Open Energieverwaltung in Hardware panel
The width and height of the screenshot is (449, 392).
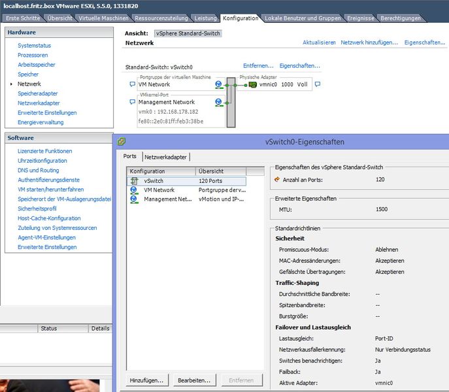(x=41, y=122)
